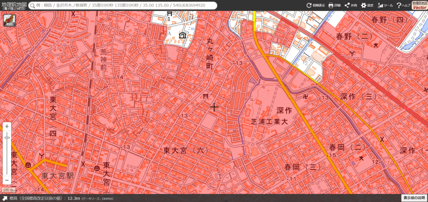Zoom out with the minus button

click(x=7, y=180)
